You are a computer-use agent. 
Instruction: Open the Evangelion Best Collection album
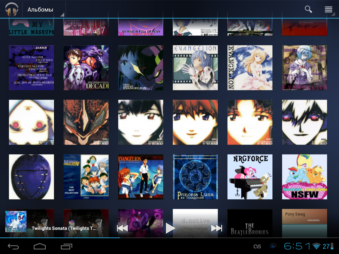tap(86, 177)
